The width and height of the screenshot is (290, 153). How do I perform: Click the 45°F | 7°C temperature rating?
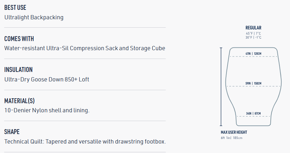(253, 34)
